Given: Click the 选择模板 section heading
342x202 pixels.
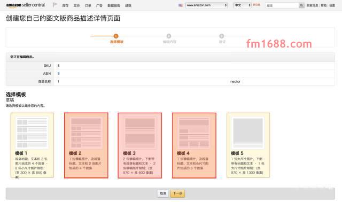Looking at the screenshot, I should pyautogui.click(x=15, y=94).
